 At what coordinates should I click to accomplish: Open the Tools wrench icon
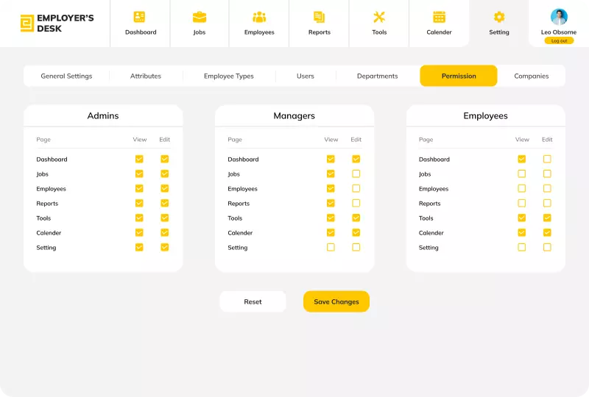coord(379,17)
